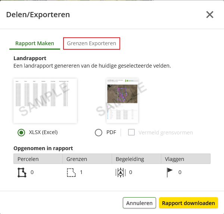Click the Begeleiding column header
The image size is (224, 214).
pos(136,159)
